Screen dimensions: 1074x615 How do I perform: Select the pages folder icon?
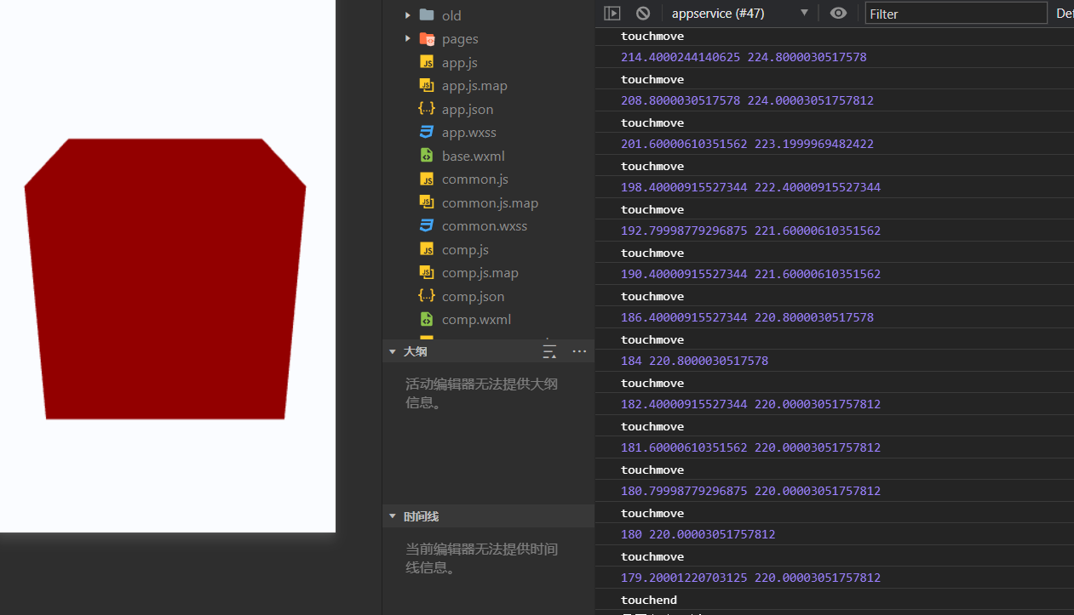click(x=427, y=38)
